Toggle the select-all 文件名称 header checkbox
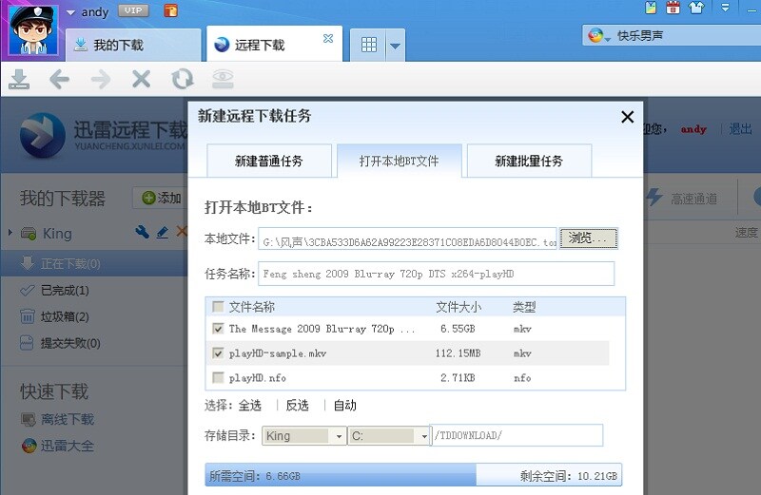761x495 pixels. click(x=218, y=306)
